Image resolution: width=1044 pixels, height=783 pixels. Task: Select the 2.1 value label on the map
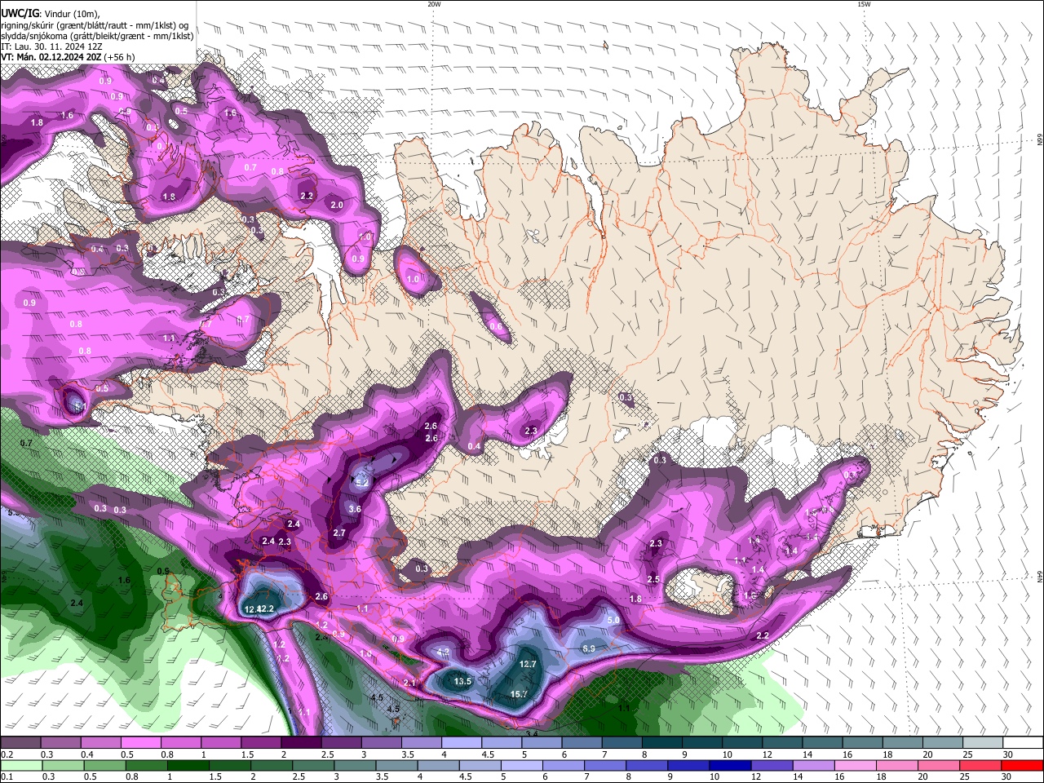[x=409, y=683]
